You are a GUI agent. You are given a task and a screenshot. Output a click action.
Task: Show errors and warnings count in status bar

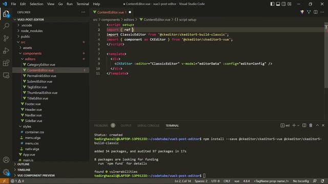[17, 181]
